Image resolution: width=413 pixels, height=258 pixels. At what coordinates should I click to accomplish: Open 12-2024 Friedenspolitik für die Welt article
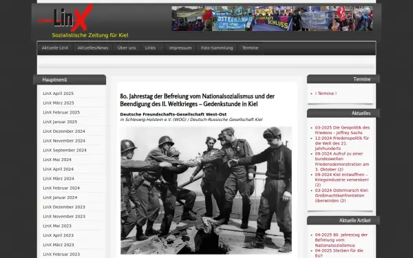tap(342, 143)
